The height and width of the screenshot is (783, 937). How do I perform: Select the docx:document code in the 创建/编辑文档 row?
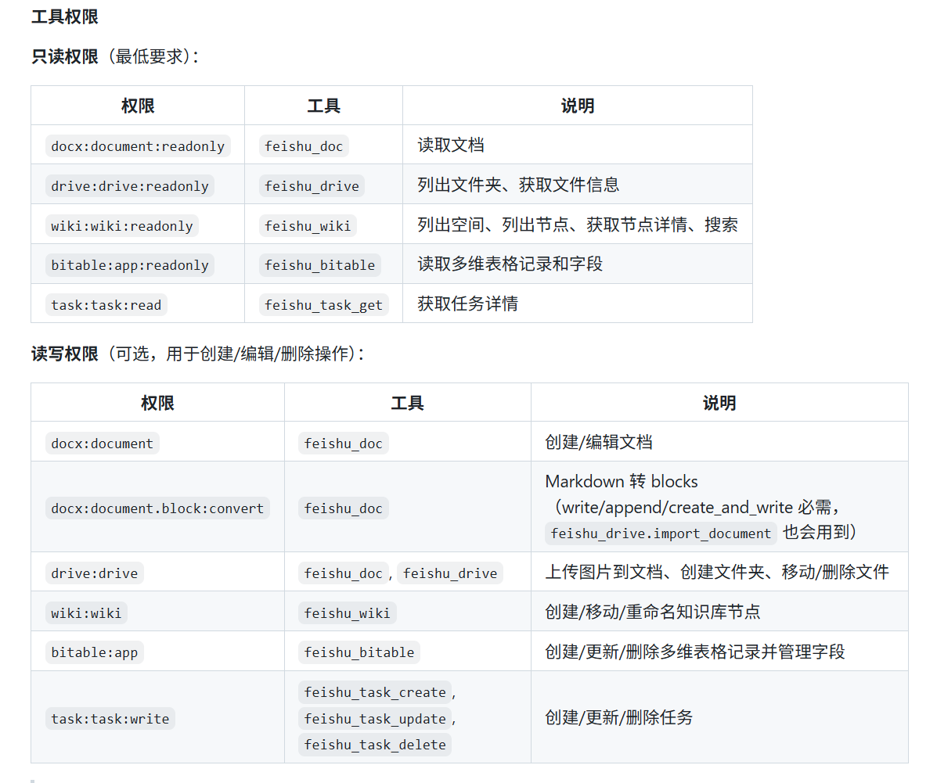pos(103,444)
